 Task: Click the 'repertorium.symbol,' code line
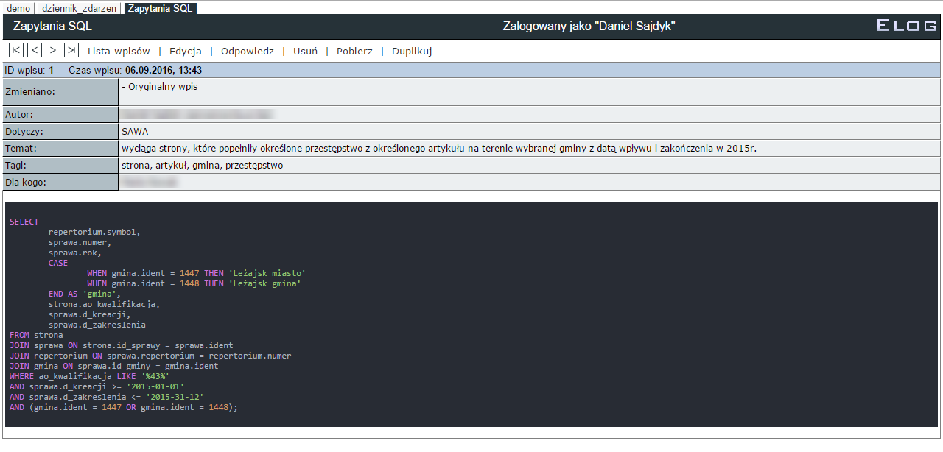(x=94, y=232)
